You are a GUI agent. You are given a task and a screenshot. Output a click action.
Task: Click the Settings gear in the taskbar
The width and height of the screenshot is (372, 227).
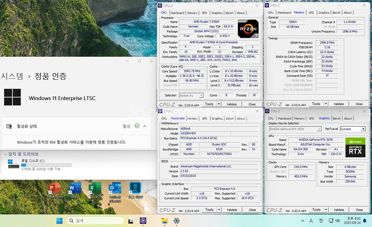(176, 221)
